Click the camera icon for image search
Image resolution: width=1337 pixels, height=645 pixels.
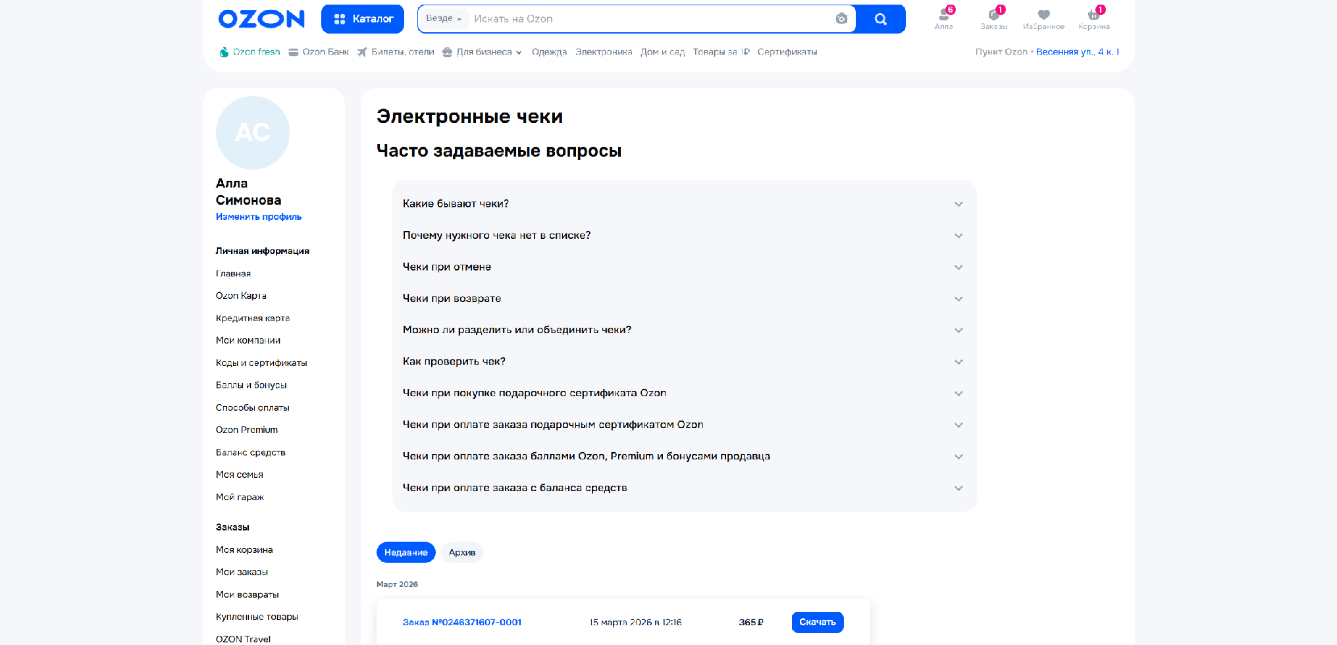point(841,18)
